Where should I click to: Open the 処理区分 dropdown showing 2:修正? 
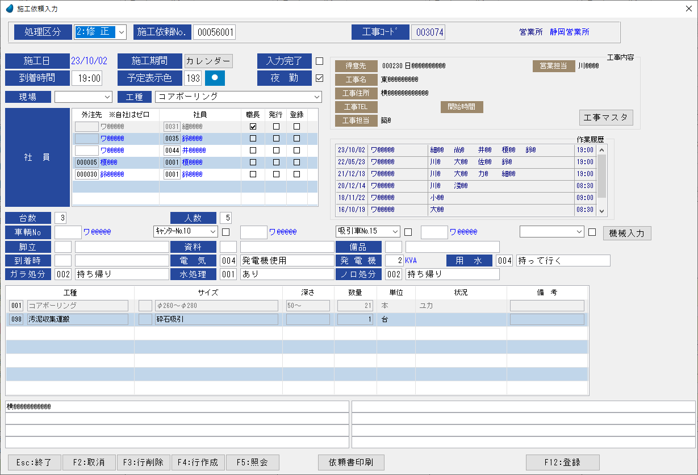coord(101,32)
